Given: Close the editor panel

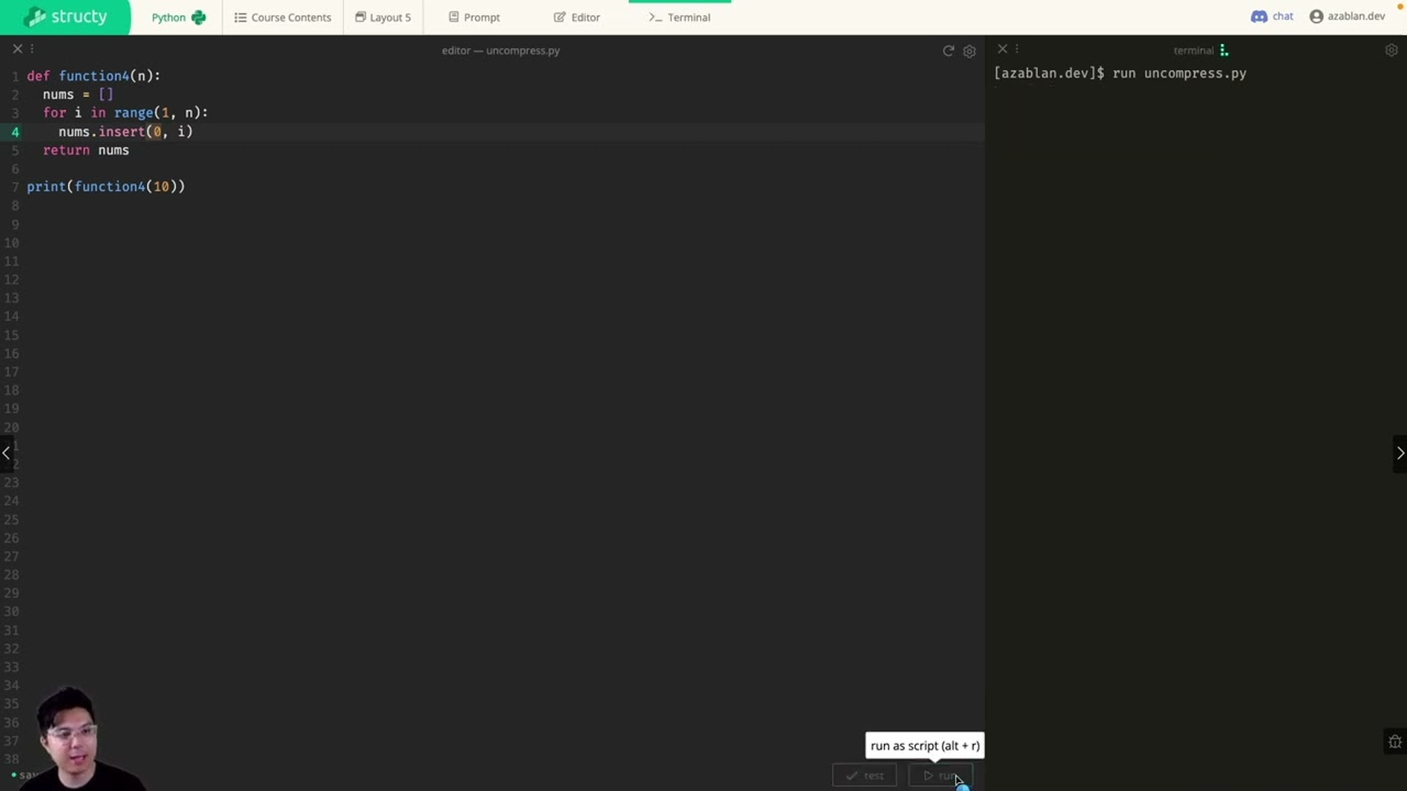Looking at the screenshot, I should [18, 49].
